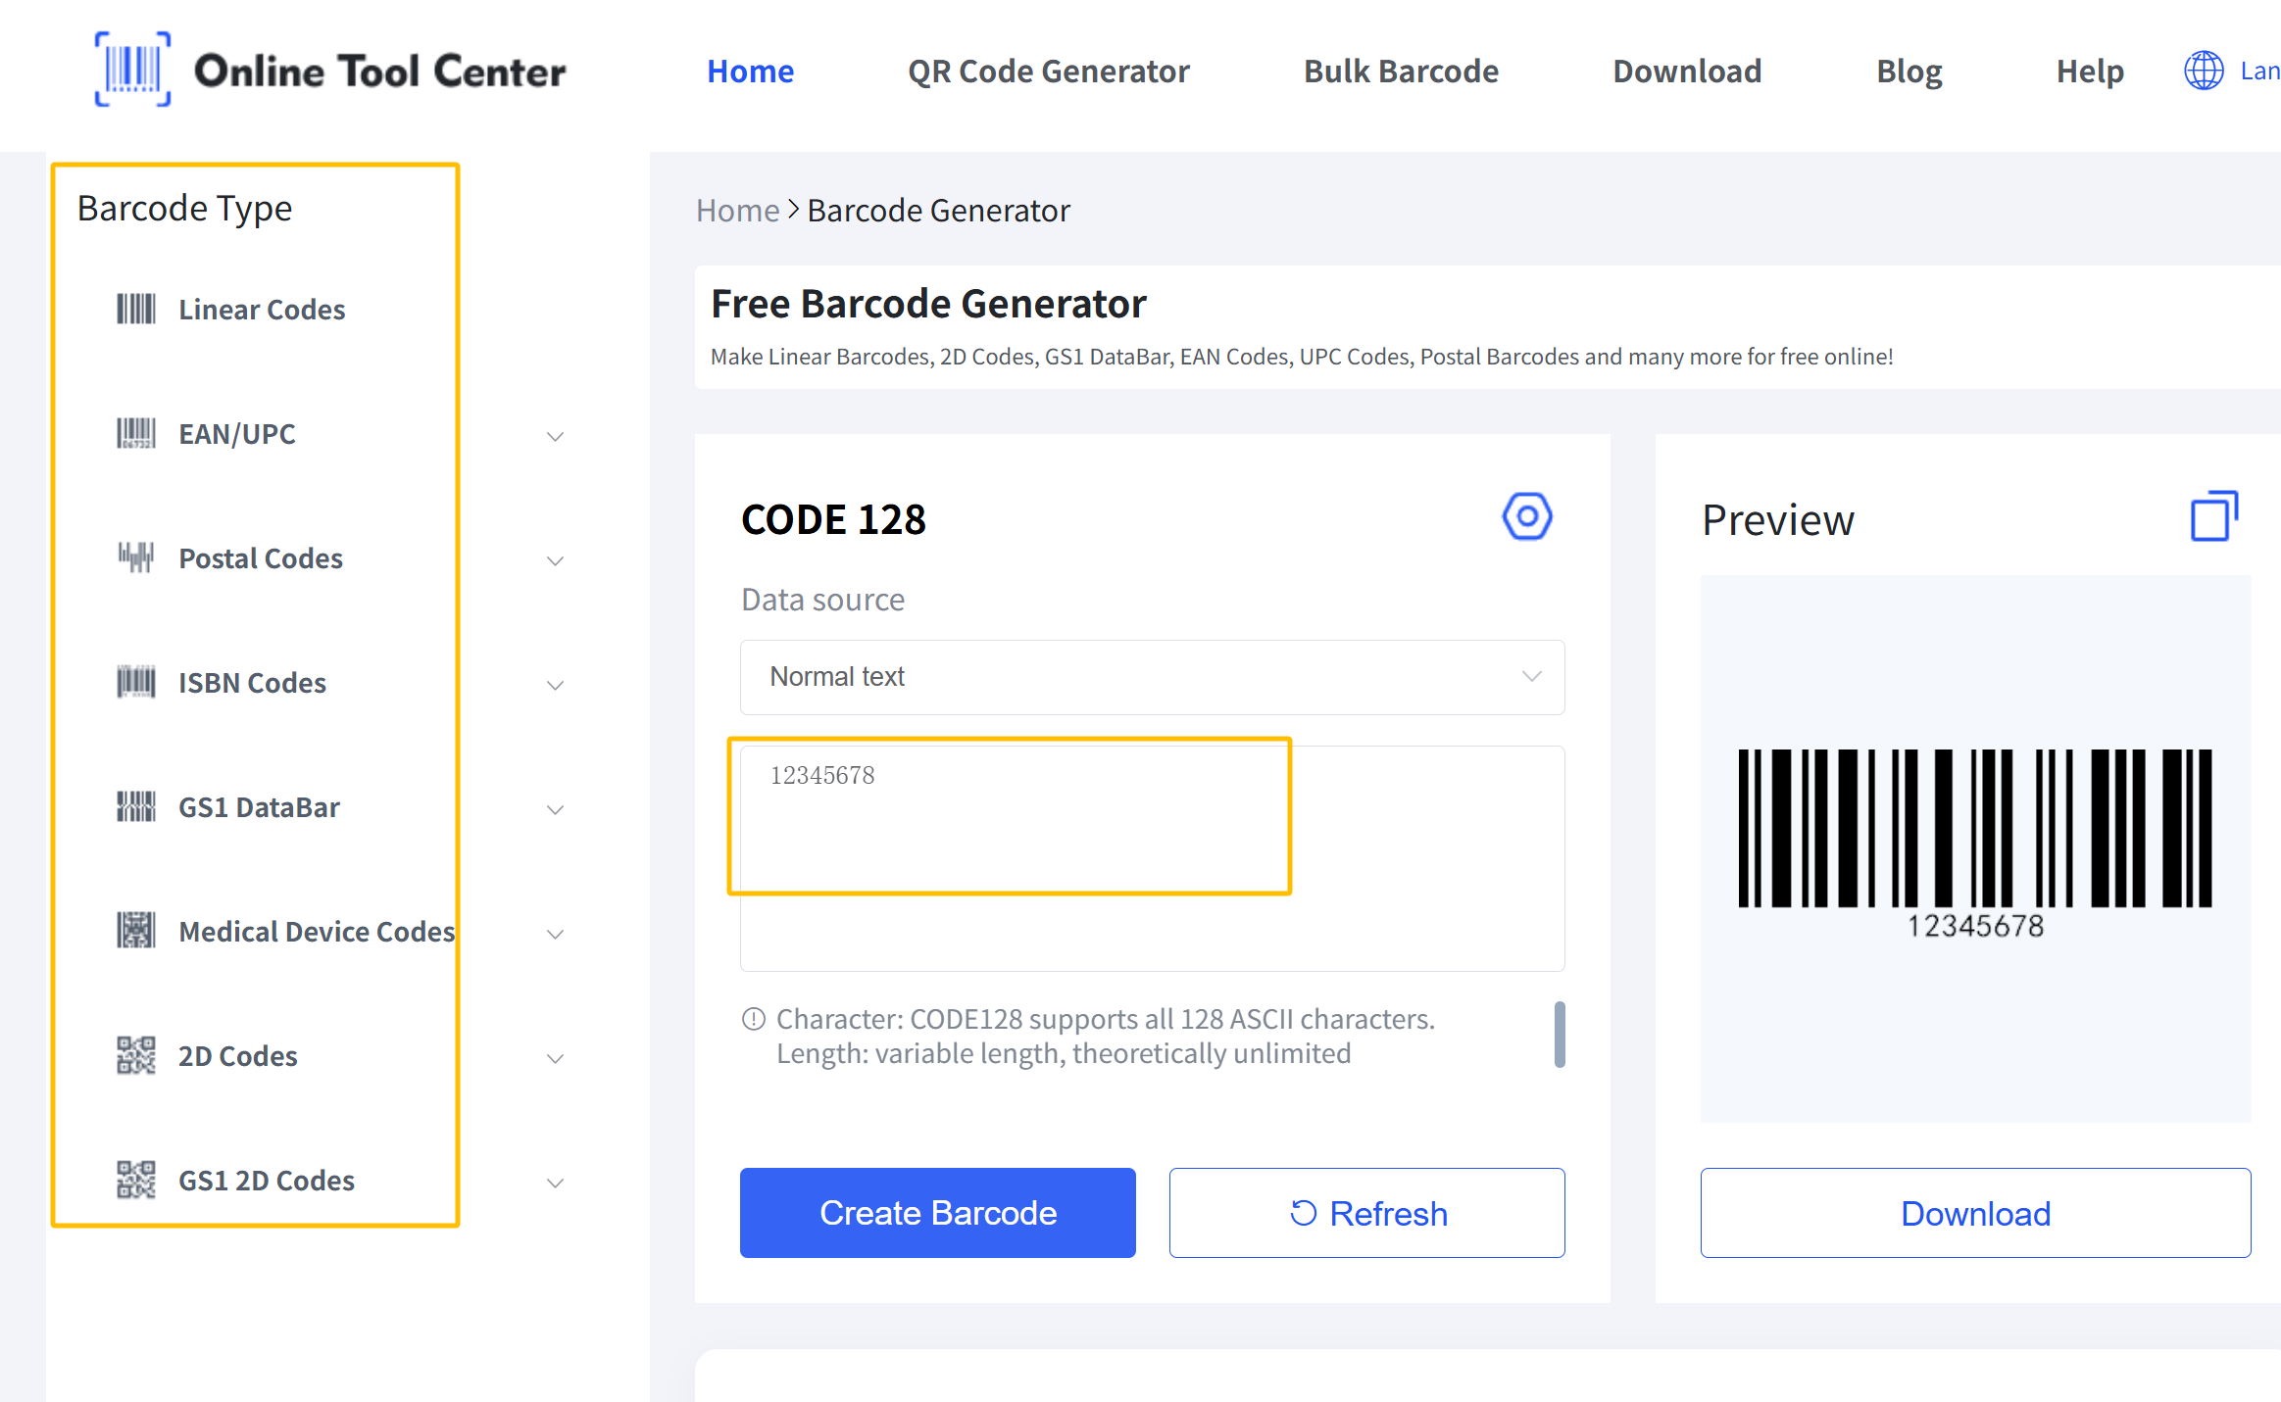This screenshot has height=1402, width=2281.
Task: Open the CODE 128 settings icon
Action: tap(1527, 516)
